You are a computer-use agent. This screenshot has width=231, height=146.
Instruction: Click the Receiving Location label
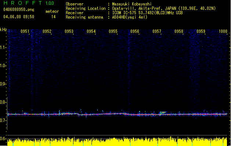pos(86,8)
